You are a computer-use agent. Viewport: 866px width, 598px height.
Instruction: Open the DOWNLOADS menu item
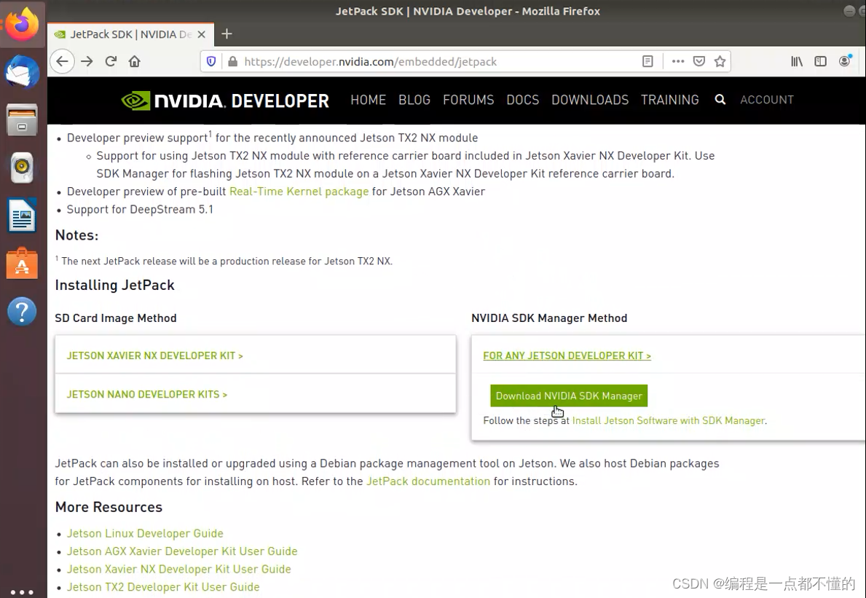[590, 99]
